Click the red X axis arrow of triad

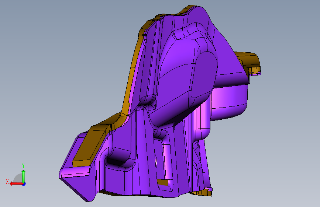[x=16, y=184]
